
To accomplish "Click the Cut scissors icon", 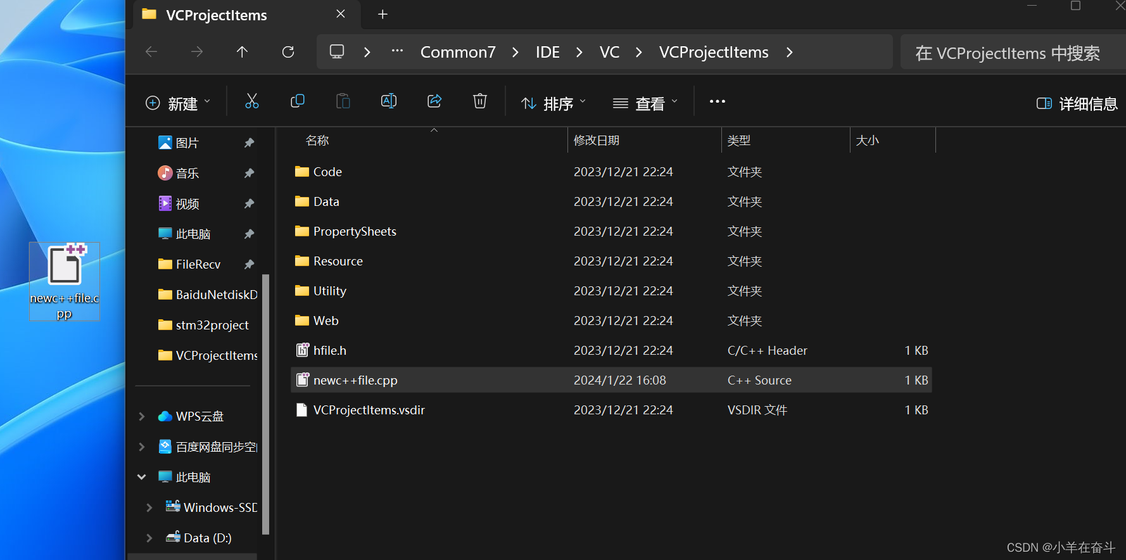I will click(252, 101).
